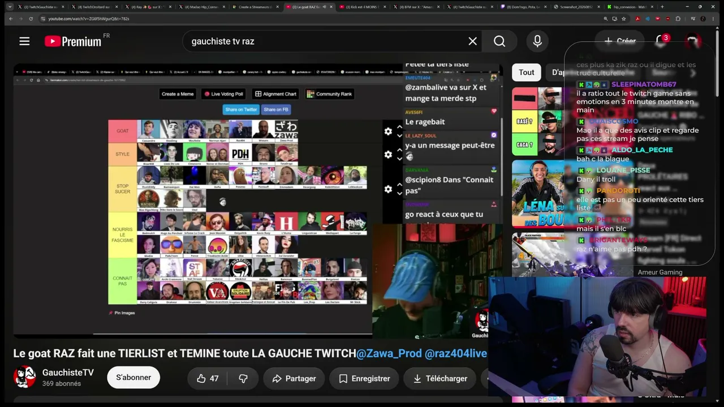This screenshot has width=724, height=407.
Task: Click the red GOAT tier label
Action: (x=123, y=131)
